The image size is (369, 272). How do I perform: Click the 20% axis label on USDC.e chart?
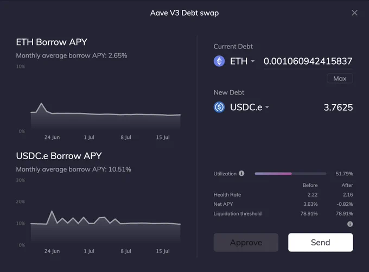21,201
